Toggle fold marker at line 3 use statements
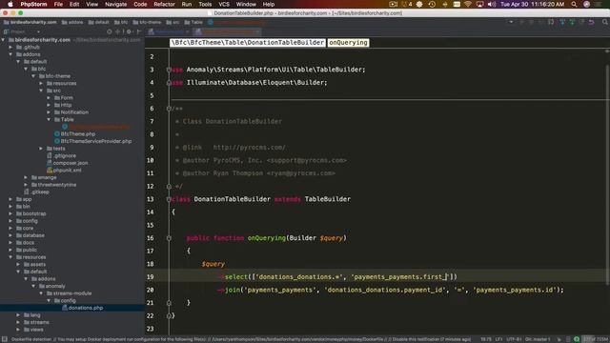 (169, 70)
